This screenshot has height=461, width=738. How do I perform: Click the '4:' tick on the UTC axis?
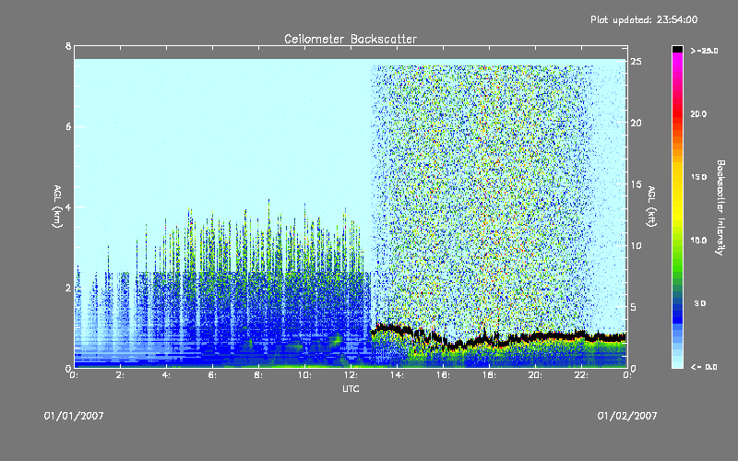point(166,375)
